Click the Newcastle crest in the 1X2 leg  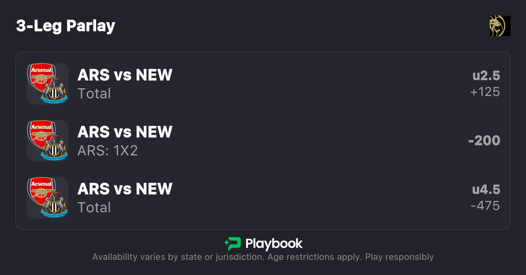pyautogui.click(x=54, y=149)
